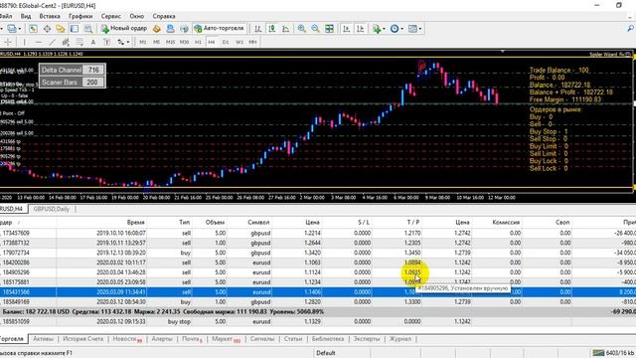Open MetaEditor from the toolbar
The height and width of the screenshot is (358, 636).
point(157,29)
